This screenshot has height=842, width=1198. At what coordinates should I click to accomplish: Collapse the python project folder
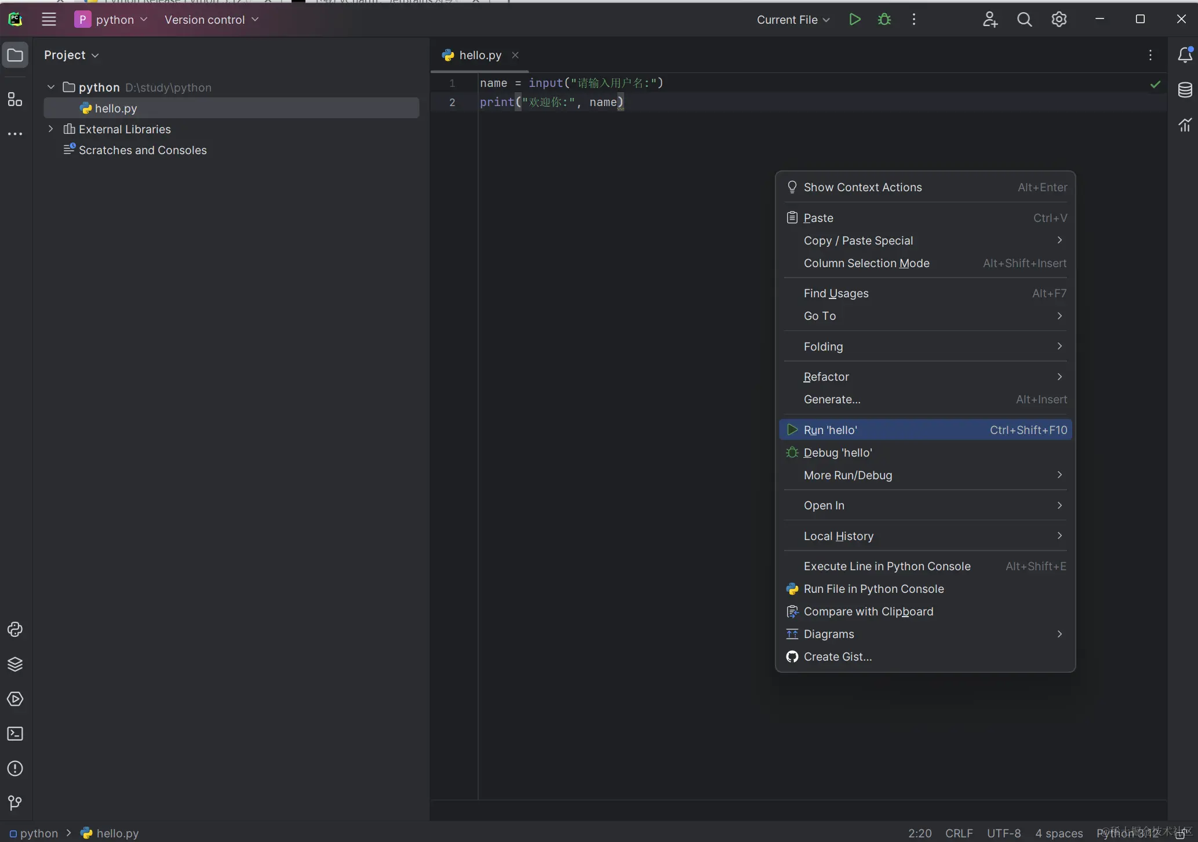click(x=51, y=87)
